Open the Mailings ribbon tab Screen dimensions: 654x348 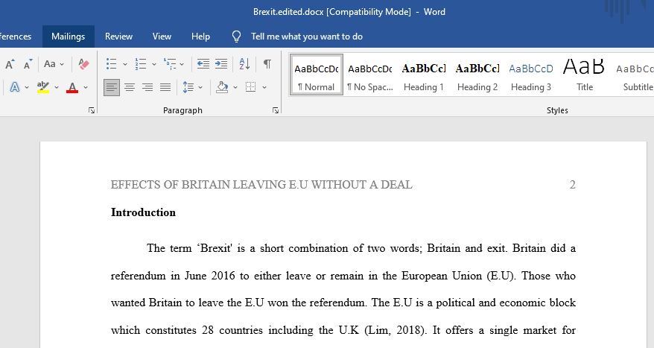click(x=68, y=37)
